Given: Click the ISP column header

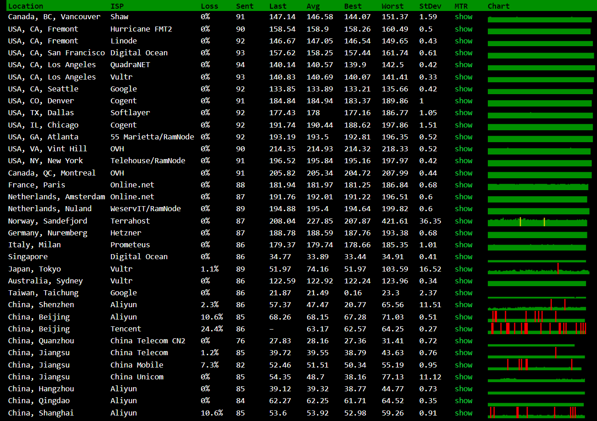Looking at the screenshot, I should point(117,6).
